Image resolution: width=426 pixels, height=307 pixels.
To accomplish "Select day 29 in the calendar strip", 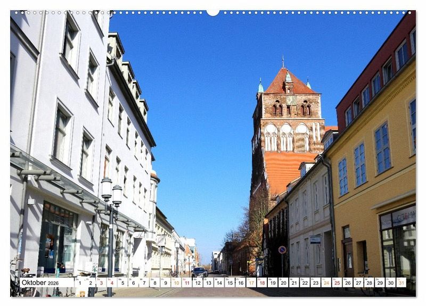I will coord(380,283).
